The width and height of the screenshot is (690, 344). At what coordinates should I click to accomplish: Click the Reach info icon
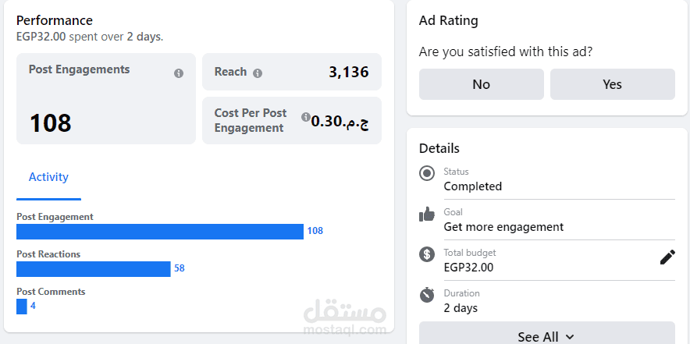coord(258,73)
